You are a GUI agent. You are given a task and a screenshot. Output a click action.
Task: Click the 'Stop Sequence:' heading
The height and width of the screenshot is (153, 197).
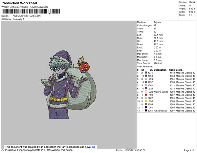[x=145, y=67]
